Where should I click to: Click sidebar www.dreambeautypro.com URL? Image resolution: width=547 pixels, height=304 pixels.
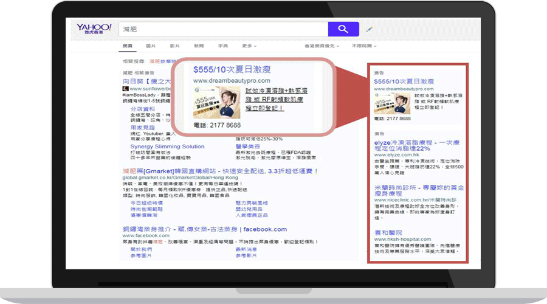point(404,89)
